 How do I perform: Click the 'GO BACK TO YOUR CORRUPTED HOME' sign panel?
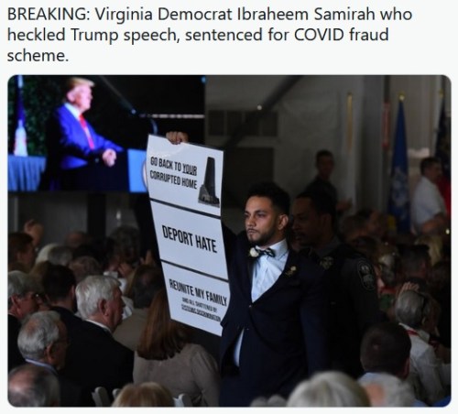(x=185, y=176)
